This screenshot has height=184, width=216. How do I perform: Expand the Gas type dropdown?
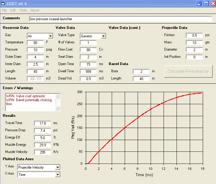(x=50, y=36)
